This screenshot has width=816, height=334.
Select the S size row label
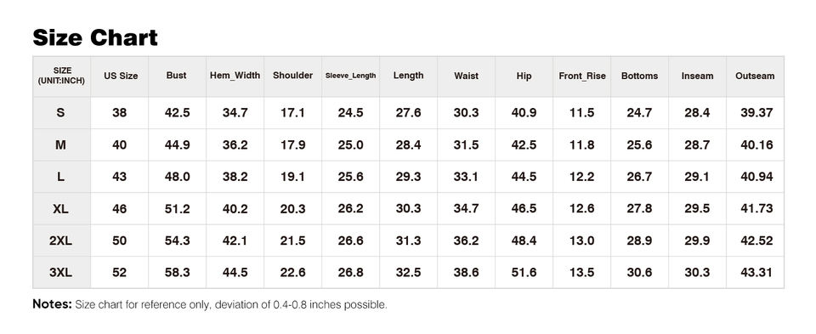coord(61,112)
